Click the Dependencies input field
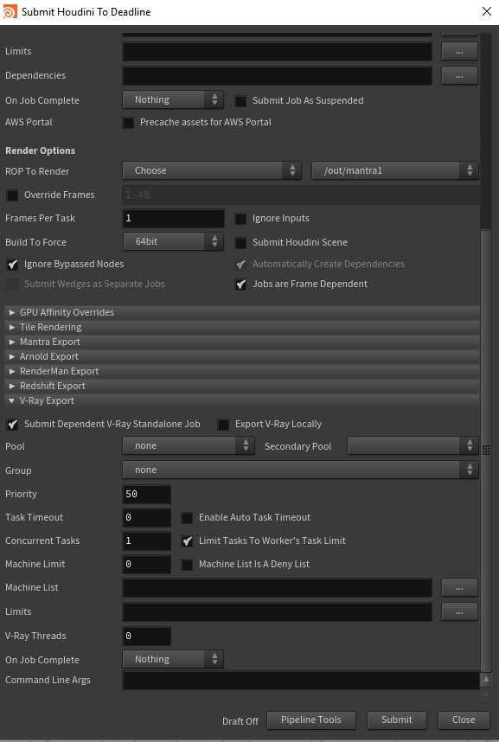Image resolution: width=499 pixels, height=742 pixels. click(x=277, y=76)
